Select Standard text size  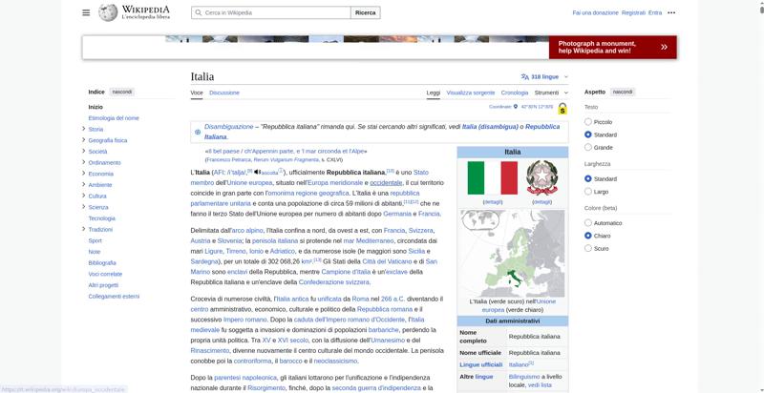tap(588, 134)
